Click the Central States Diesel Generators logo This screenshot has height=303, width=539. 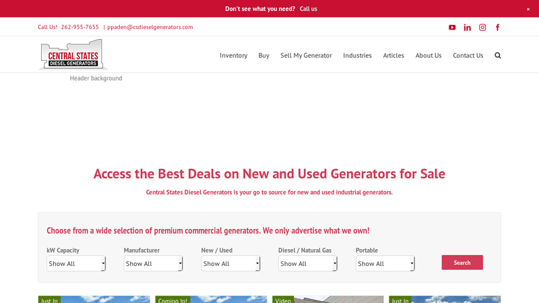[73, 55]
